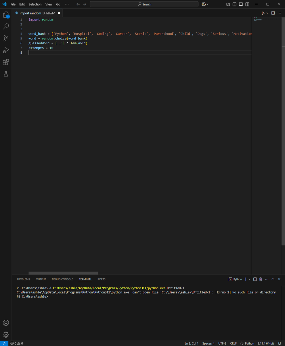
Task: Click the python.exe path in terminal
Action: click(x=109, y=288)
